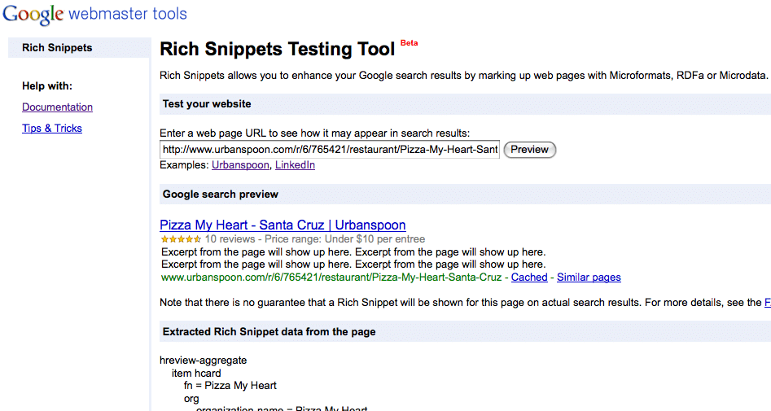Click the star rating icon in preview
Image resolution: width=771 pixels, height=411 pixels.
[x=181, y=239]
